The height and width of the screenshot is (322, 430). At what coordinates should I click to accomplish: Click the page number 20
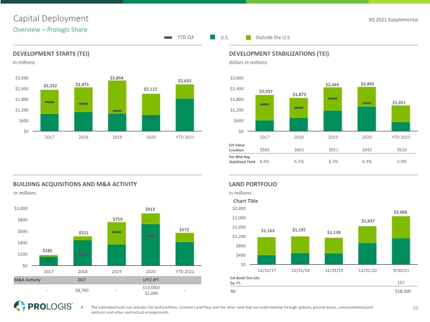pos(416,308)
